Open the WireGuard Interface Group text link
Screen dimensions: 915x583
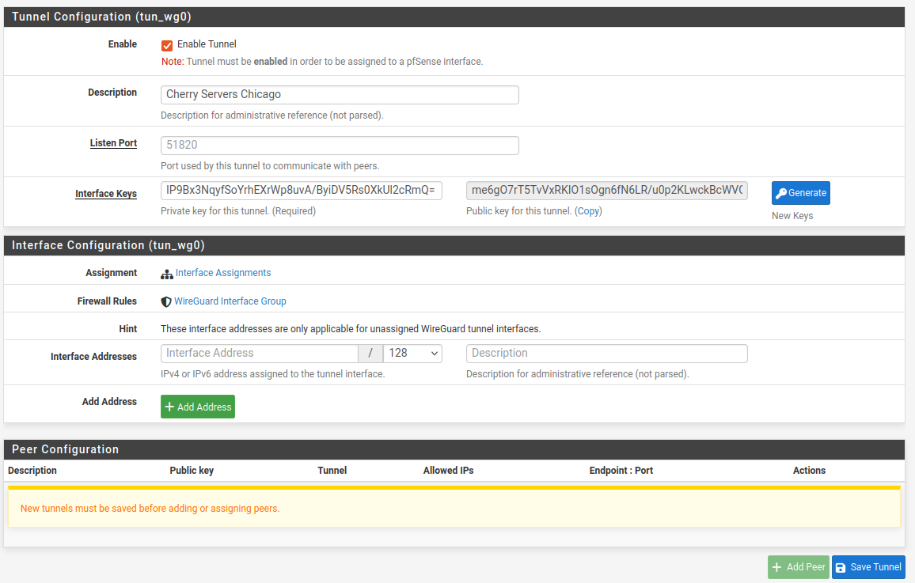click(230, 301)
